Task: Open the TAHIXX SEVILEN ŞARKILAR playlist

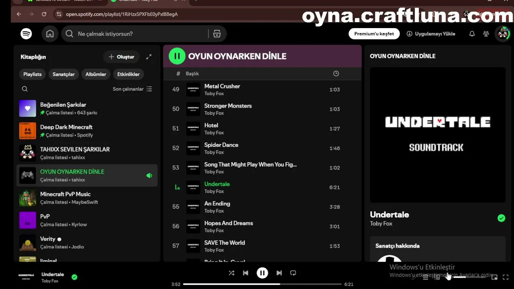Action: 87,153
